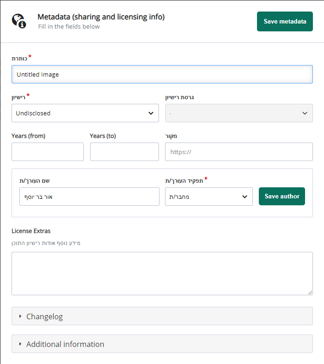Image resolution: width=324 pixels, height=364 pixels.
Task: Focus the title field containing Untitled Image
Action: coord(162,74)
